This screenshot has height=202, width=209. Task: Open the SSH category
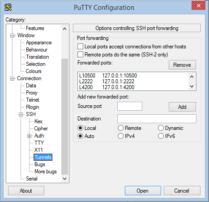pyautogui.click(x=31, y=114)
